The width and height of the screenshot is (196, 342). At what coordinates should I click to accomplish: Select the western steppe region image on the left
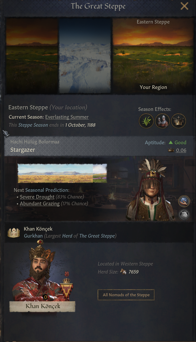click(32, 56)
